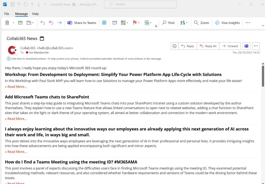Launch Viva Insights from the ribbon

[x=227, y=23]
